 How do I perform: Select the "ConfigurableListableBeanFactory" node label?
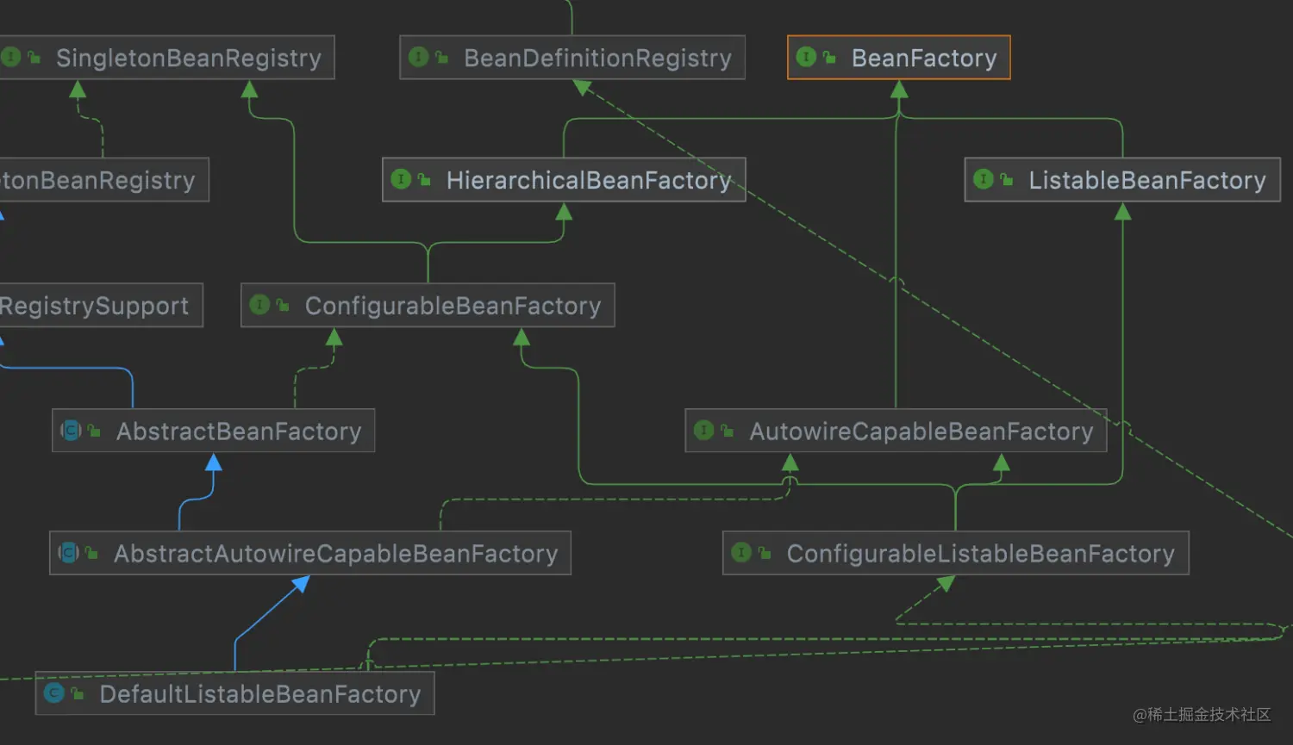pos(981,553)
